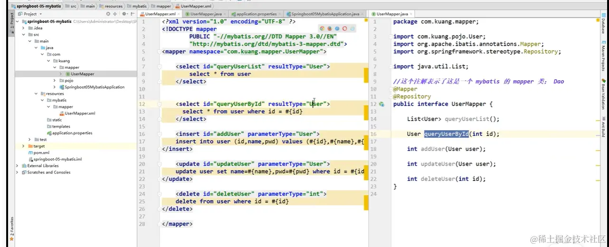This screenshot has width=609, height=247.
Task: Click warning stripe marker near line 8
Action: 366,75
